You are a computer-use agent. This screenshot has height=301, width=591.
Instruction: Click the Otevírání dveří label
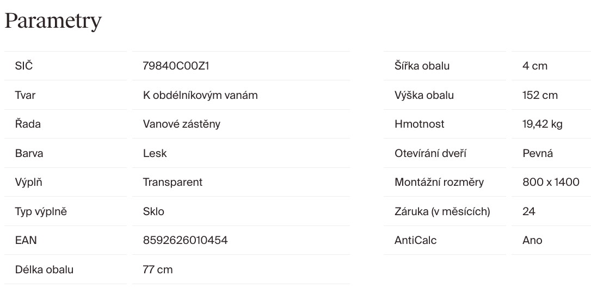tap(430, 153)
